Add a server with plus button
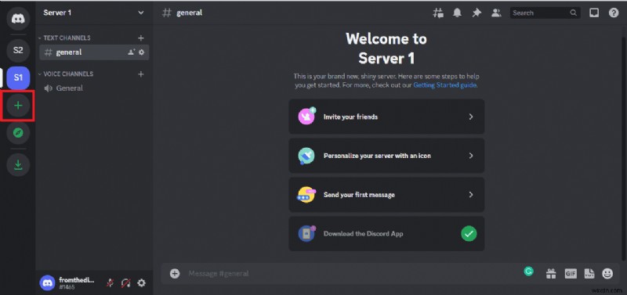This screenshot has width=627, height=295. coord(18,106)
